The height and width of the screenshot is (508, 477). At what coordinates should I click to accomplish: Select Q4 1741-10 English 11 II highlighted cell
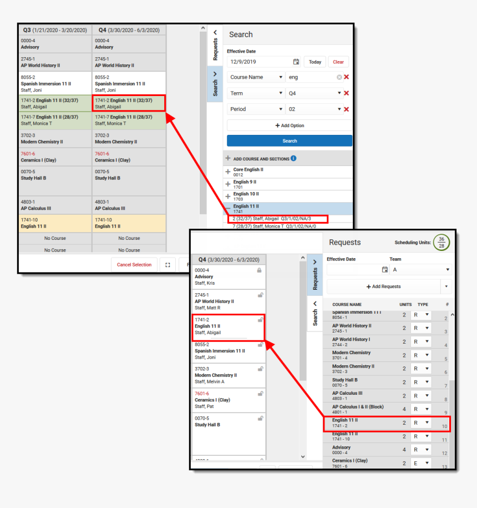[x=129, y=223]
